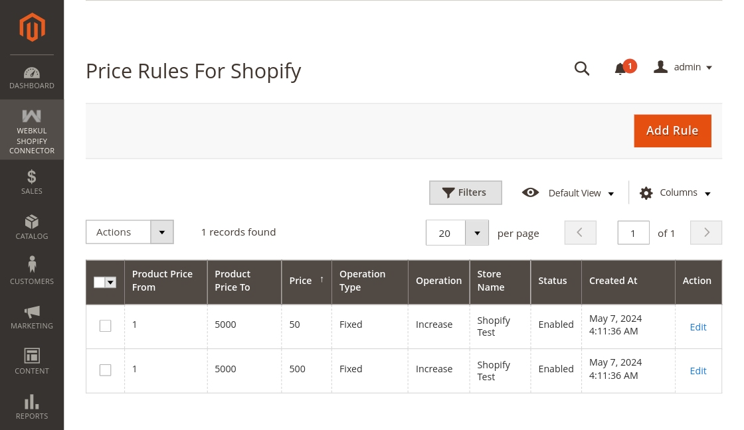This screenshot has height=430, width=744.
Task: Click the per page value field showing 20
Action: pyautogui.click(x=446, y=233)
